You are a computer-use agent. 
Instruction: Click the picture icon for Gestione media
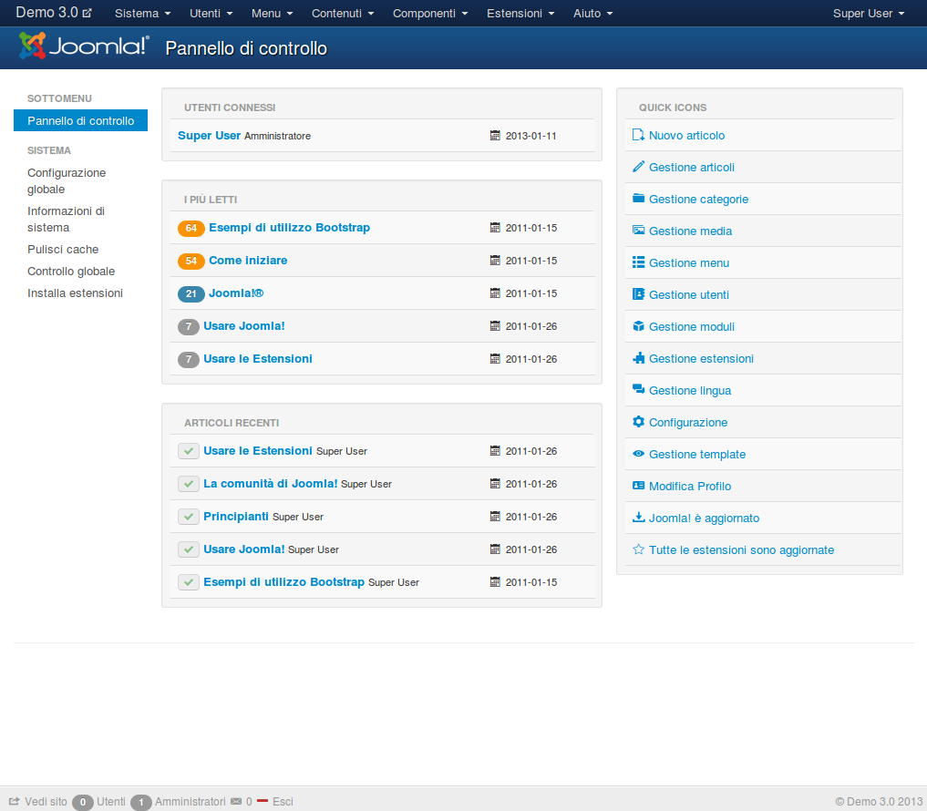pyautogui.click(x=638, y=231)
